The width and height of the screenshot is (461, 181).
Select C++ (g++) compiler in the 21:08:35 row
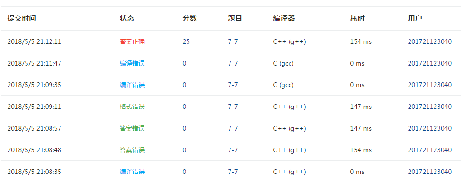290,172
